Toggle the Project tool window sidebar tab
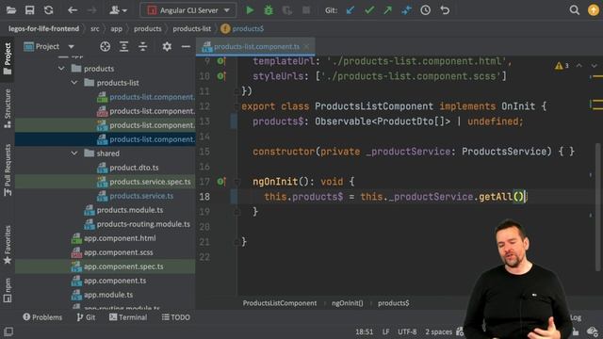This screenshot has width=603, height=339. [8, 58]
